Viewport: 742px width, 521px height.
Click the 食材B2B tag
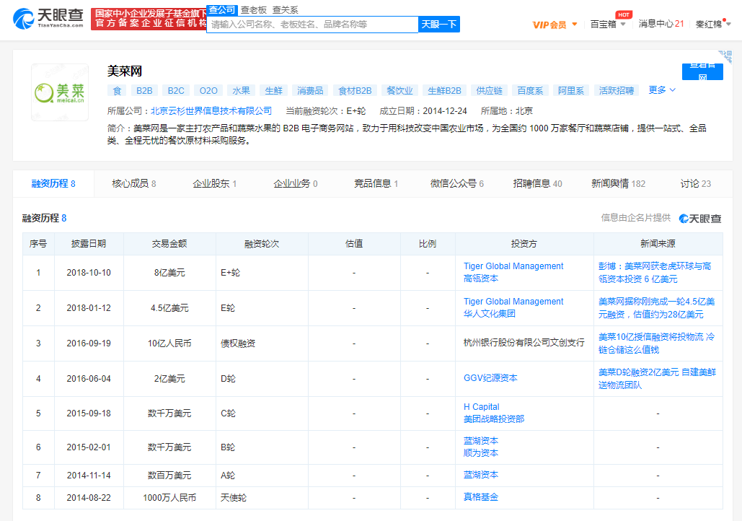(x=355, y=90)
